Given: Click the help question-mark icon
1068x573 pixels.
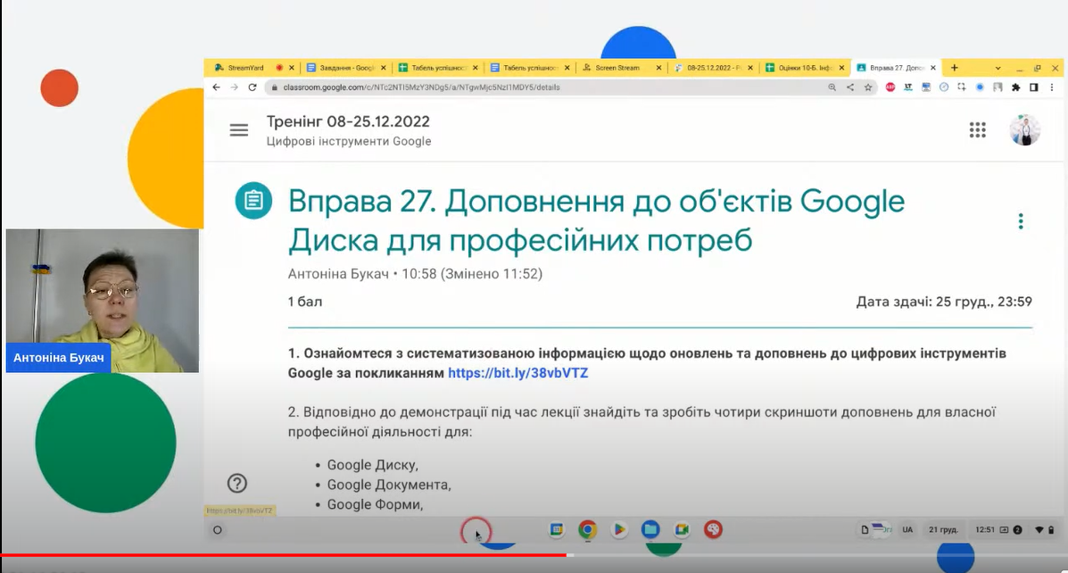Looking at the screenshot, I should [x=237, y=483].
